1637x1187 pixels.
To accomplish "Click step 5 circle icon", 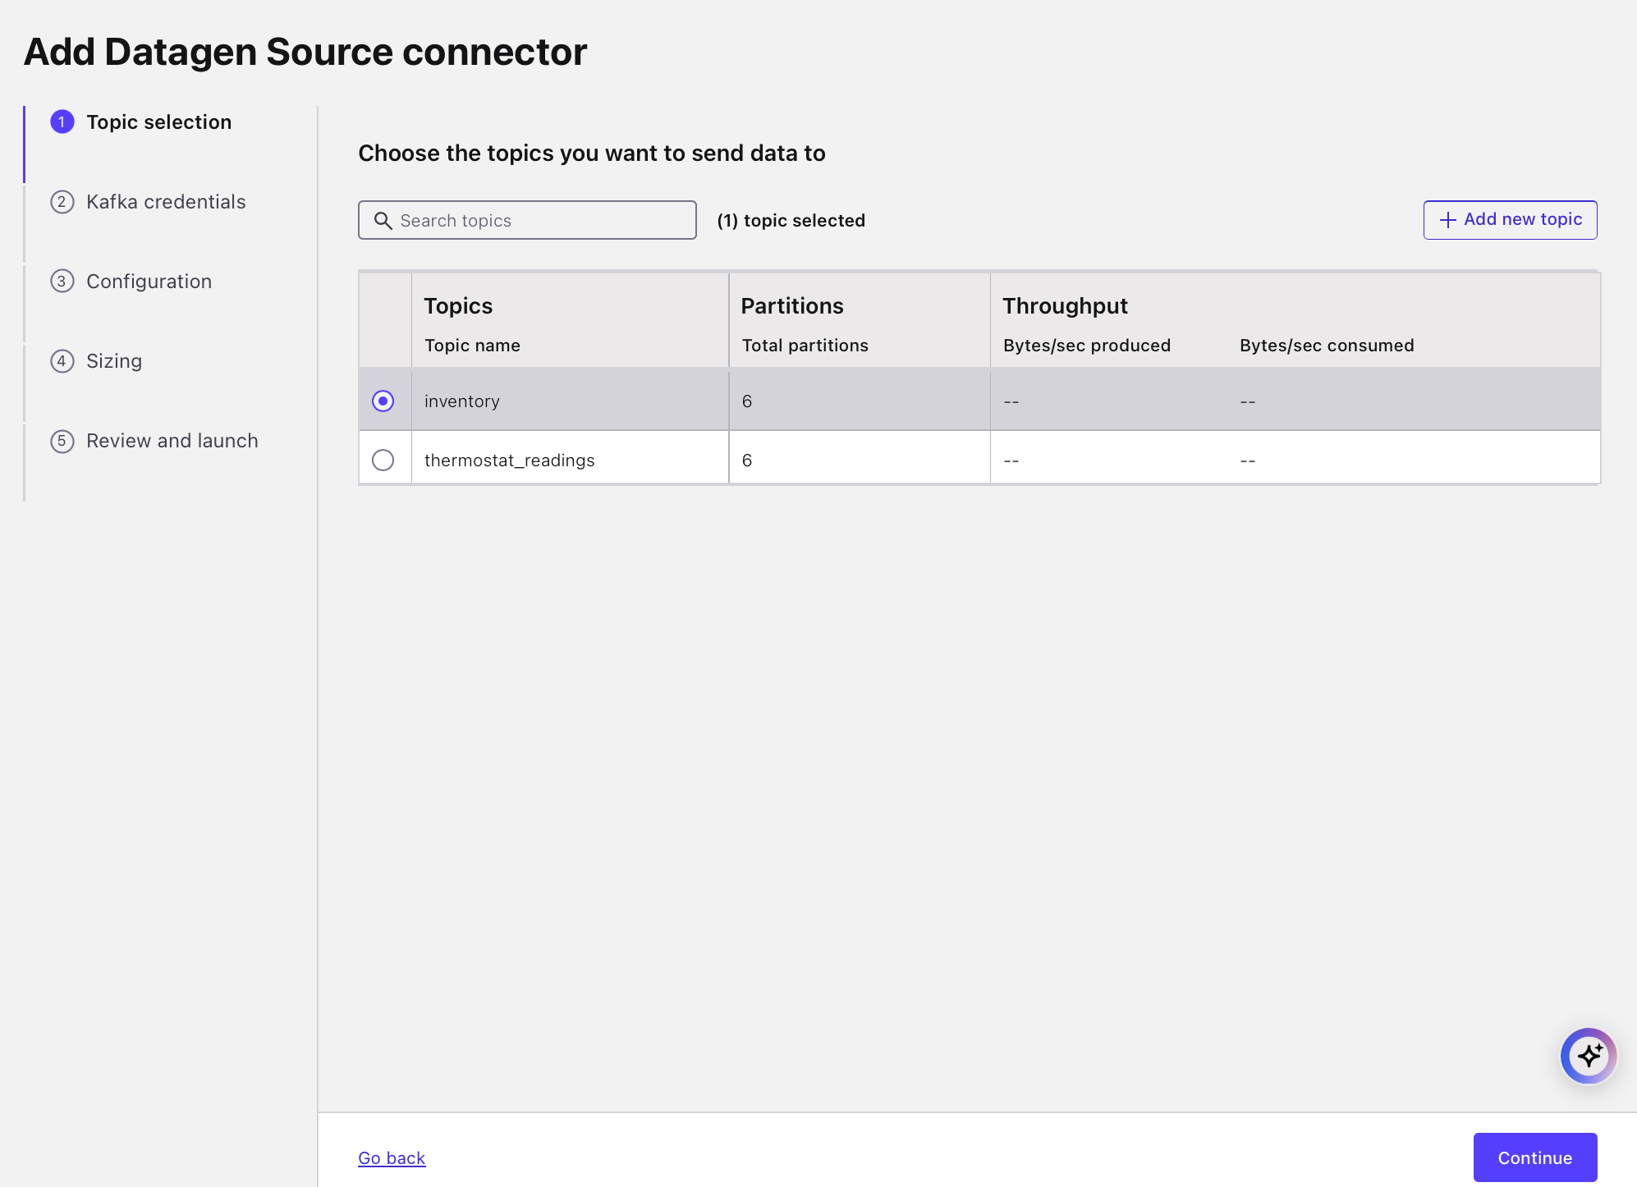I will click(x=62, y=441).
